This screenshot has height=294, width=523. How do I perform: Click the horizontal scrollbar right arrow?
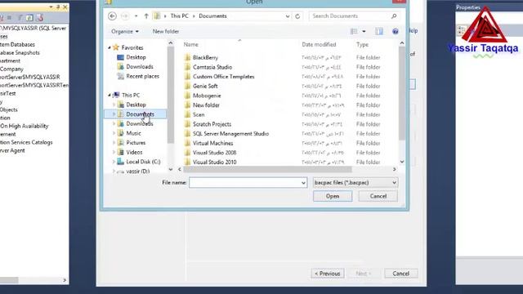(x=394, y=169)
